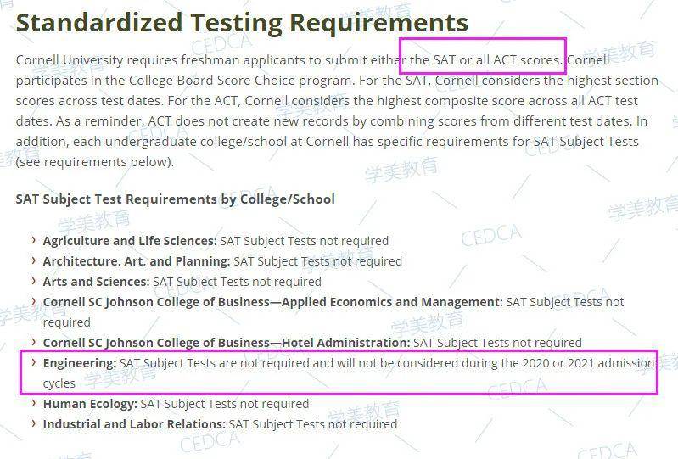Viewport: 678px width, 459px height.
Task: Click the chevron bullet beside Applied Economics and Management
Action: pos(34,301)
